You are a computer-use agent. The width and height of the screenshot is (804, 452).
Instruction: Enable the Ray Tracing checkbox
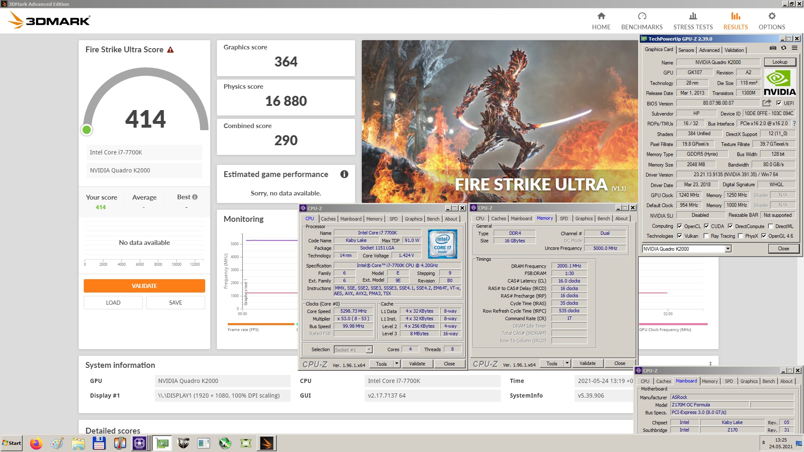(x=706, y=236)
